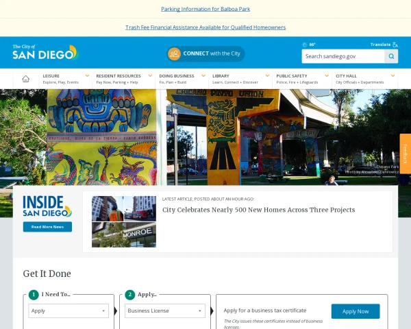Click the Connect with the City button
Screen dimensions: 411x329
tap(206, 53)
